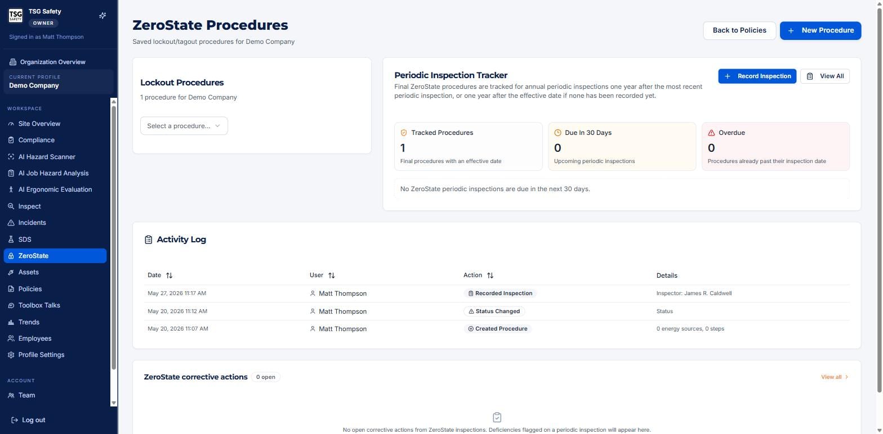Click the Due In 30 Days clock icon
Image resolution: width=883 pixels, height=434 pixels.
coord(558,133)
